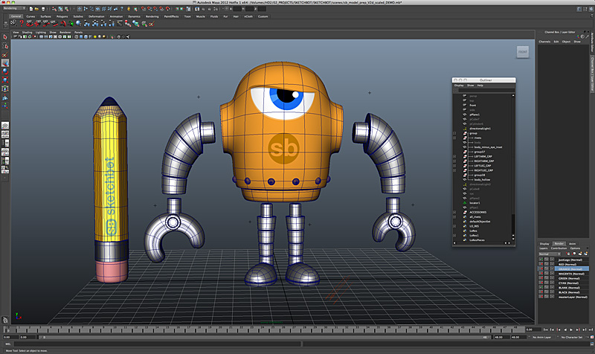595x354 pixels.
Task: Toggle renderable flag on masterLayer
Action: (x=541, y=297)
